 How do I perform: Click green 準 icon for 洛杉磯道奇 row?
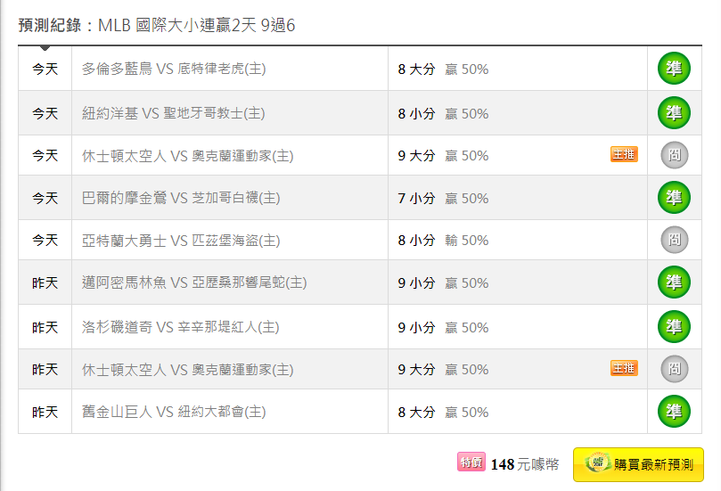tap(674, 326)
